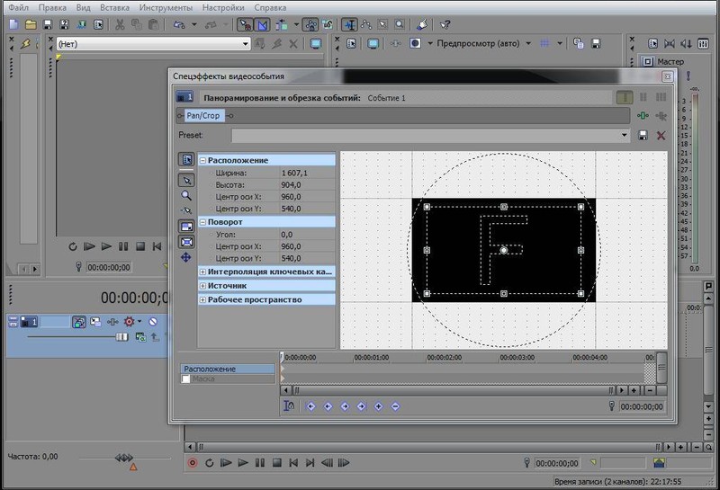Expand the Рабочее пространство section
720x490 pixels.
(202, 300)
